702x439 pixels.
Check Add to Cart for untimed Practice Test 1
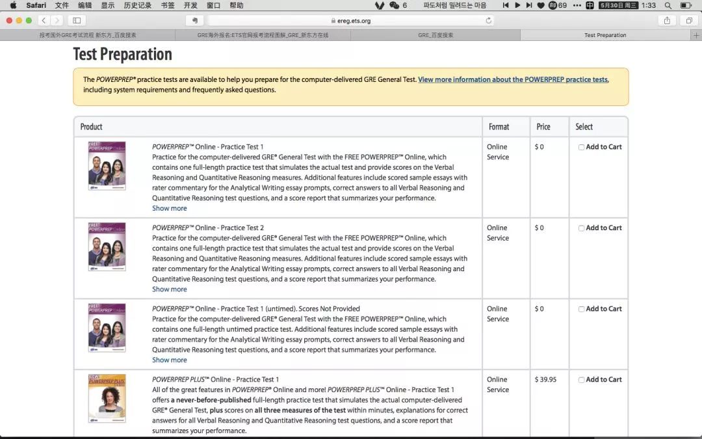coord(581,310)
